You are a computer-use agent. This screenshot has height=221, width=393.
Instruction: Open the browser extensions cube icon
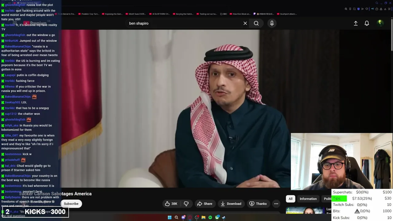point(377,9)
